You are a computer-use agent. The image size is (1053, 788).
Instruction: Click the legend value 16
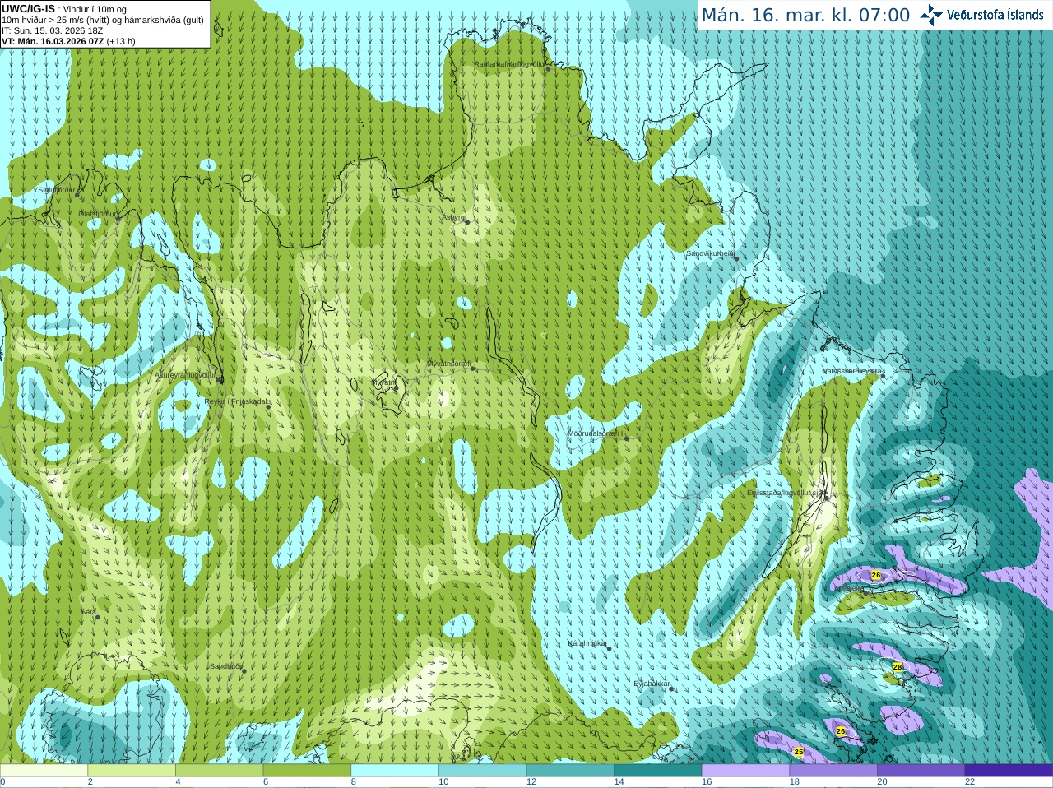click(x=706, y=782)
